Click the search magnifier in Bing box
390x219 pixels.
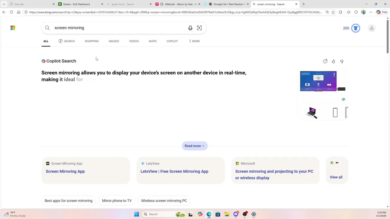pyautogui.click(x=47, y=28)
